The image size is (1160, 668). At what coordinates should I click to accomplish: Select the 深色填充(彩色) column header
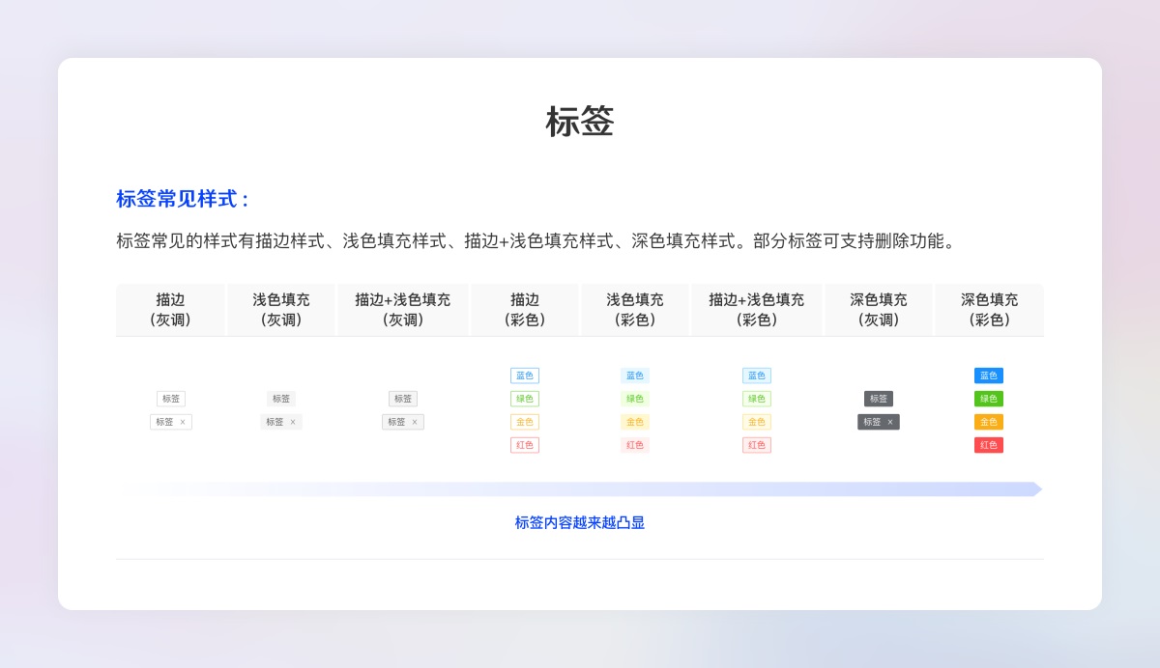click(x=988, y=310)
